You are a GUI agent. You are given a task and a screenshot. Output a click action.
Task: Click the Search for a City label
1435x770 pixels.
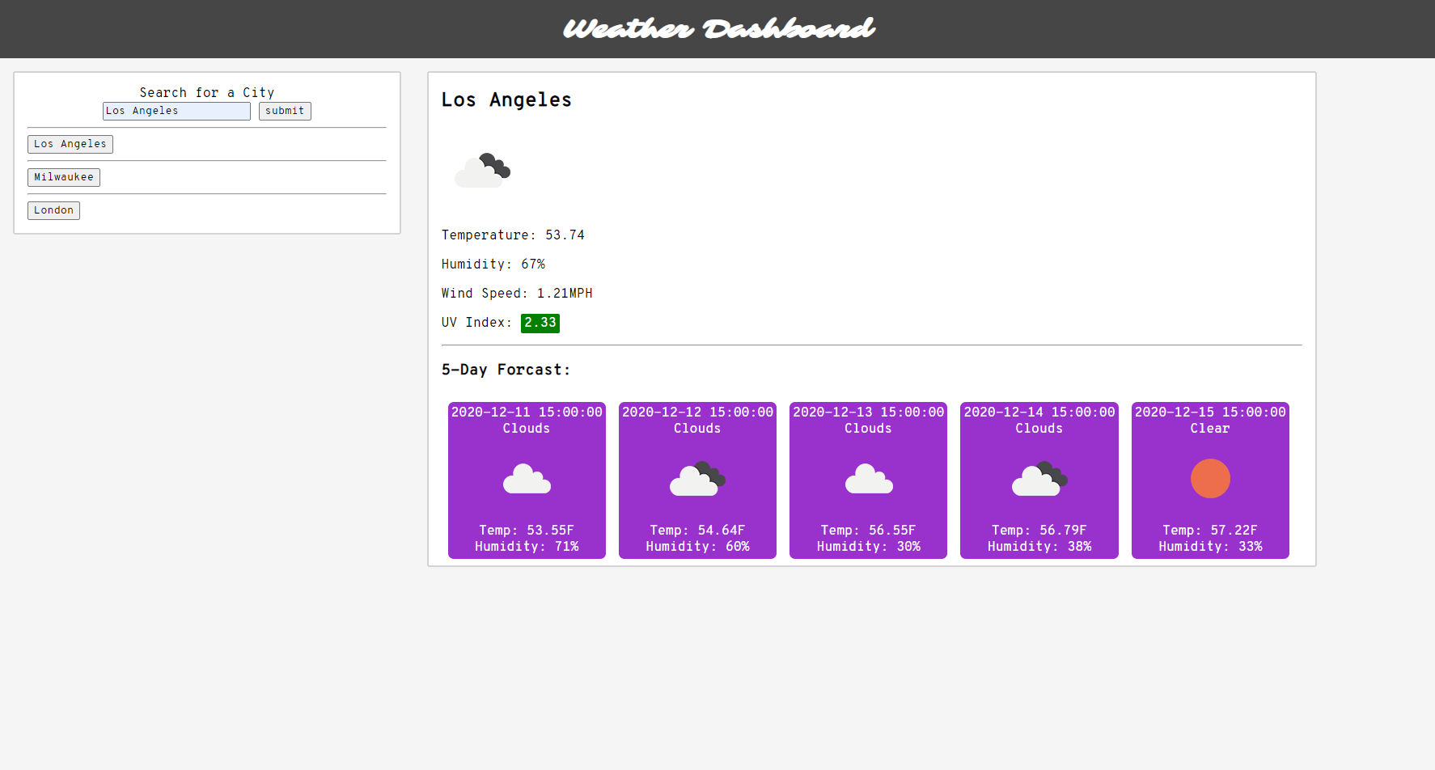[207, 92]
